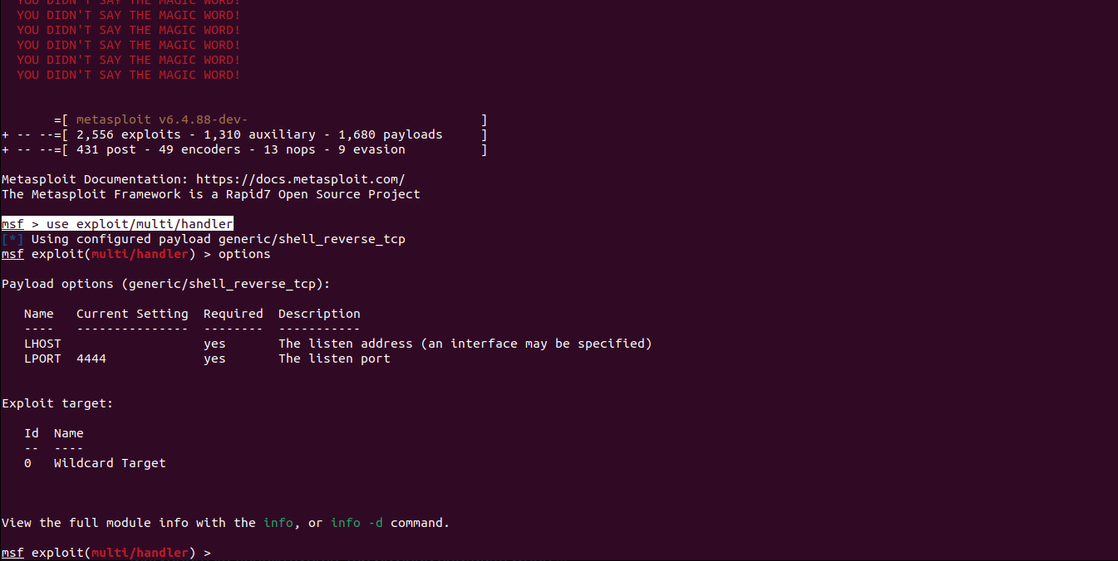
Task: Select the 4444 port value
Action: tap(91, 359)
